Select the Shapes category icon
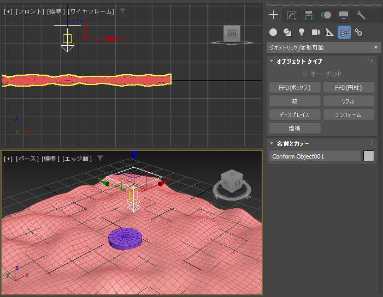Viewport: 383px width, 297px height. pyautogui.click(x=287, y=32)
